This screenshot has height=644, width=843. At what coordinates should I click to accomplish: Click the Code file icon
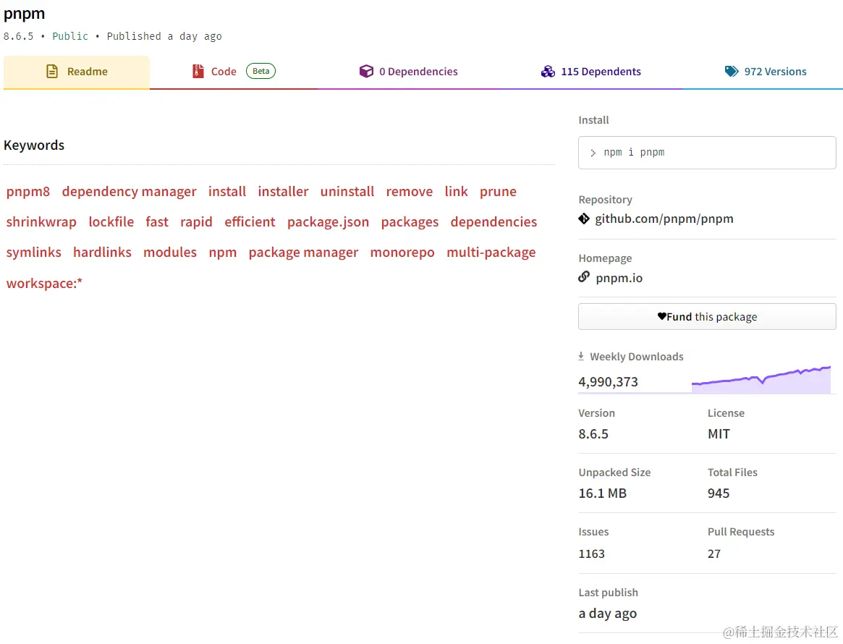pyautogui.click(x=198, y=71)
